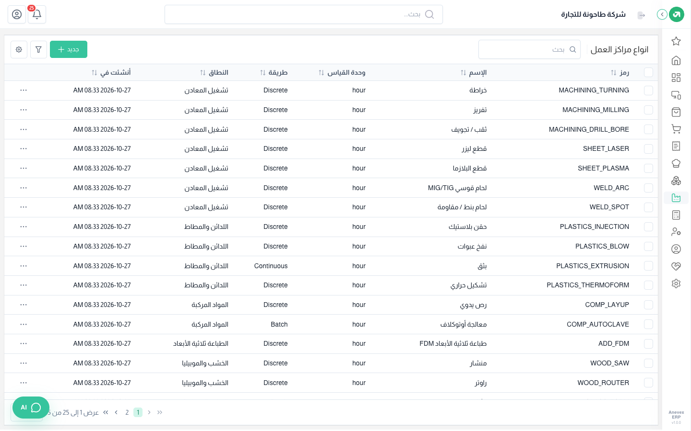Click the طباعة ثلاثية الأبعاد FDM name cell
691x431 pixels.
tap(453, 343)
